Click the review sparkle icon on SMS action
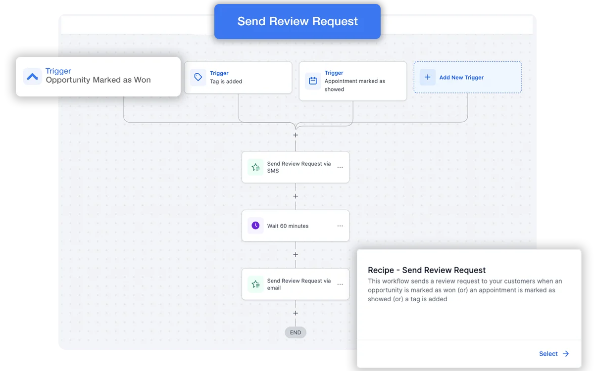594x371 pixels. [x=255, y=167]
